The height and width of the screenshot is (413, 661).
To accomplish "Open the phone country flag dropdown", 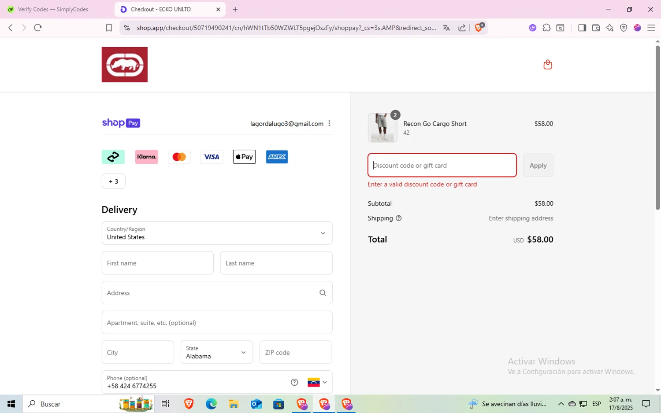I will (x=317, y=382).
